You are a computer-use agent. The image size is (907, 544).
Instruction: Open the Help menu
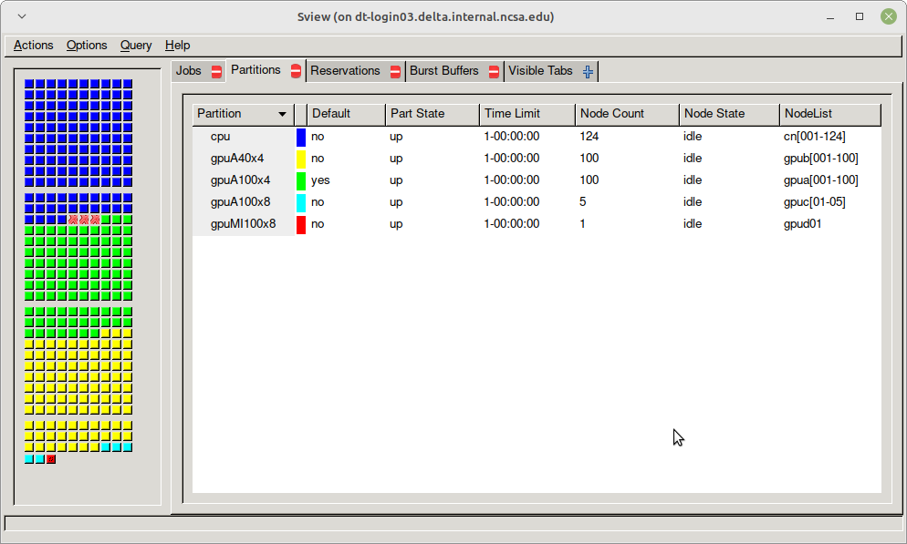177,45
